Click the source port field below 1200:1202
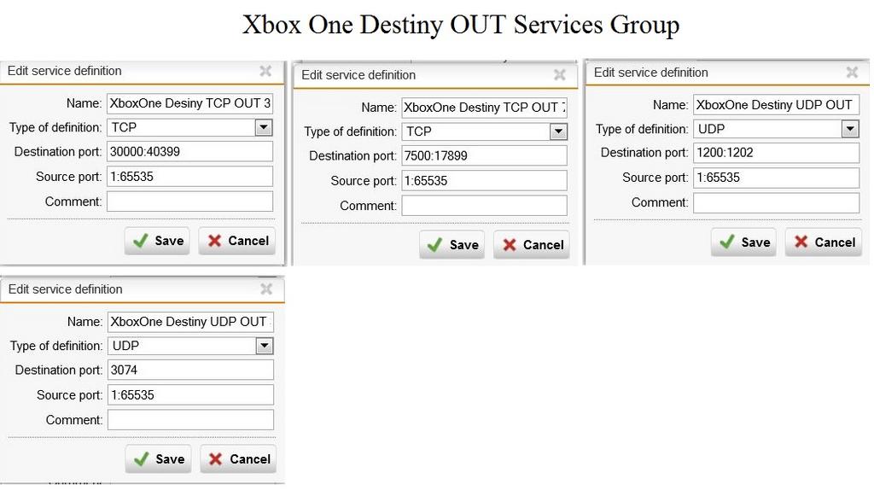The width and height of the screenshot is (874, 496). point(776,178)
